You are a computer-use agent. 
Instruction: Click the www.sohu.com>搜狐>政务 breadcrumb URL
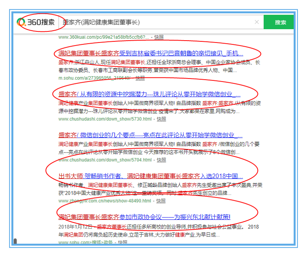click(86, 242)
